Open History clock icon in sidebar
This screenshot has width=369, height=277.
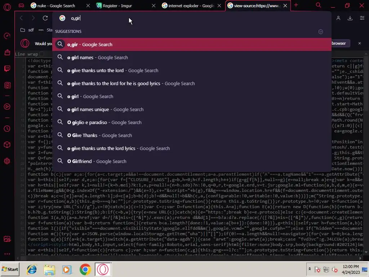pos(7,129)
